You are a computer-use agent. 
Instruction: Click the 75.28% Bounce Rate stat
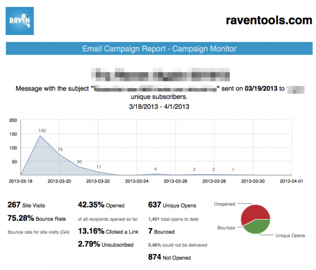coord(37,218)
